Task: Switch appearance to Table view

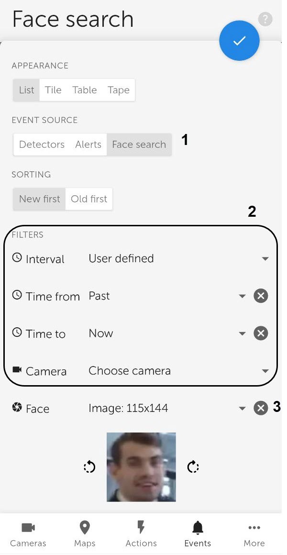Action: click(x=85, y=90)
